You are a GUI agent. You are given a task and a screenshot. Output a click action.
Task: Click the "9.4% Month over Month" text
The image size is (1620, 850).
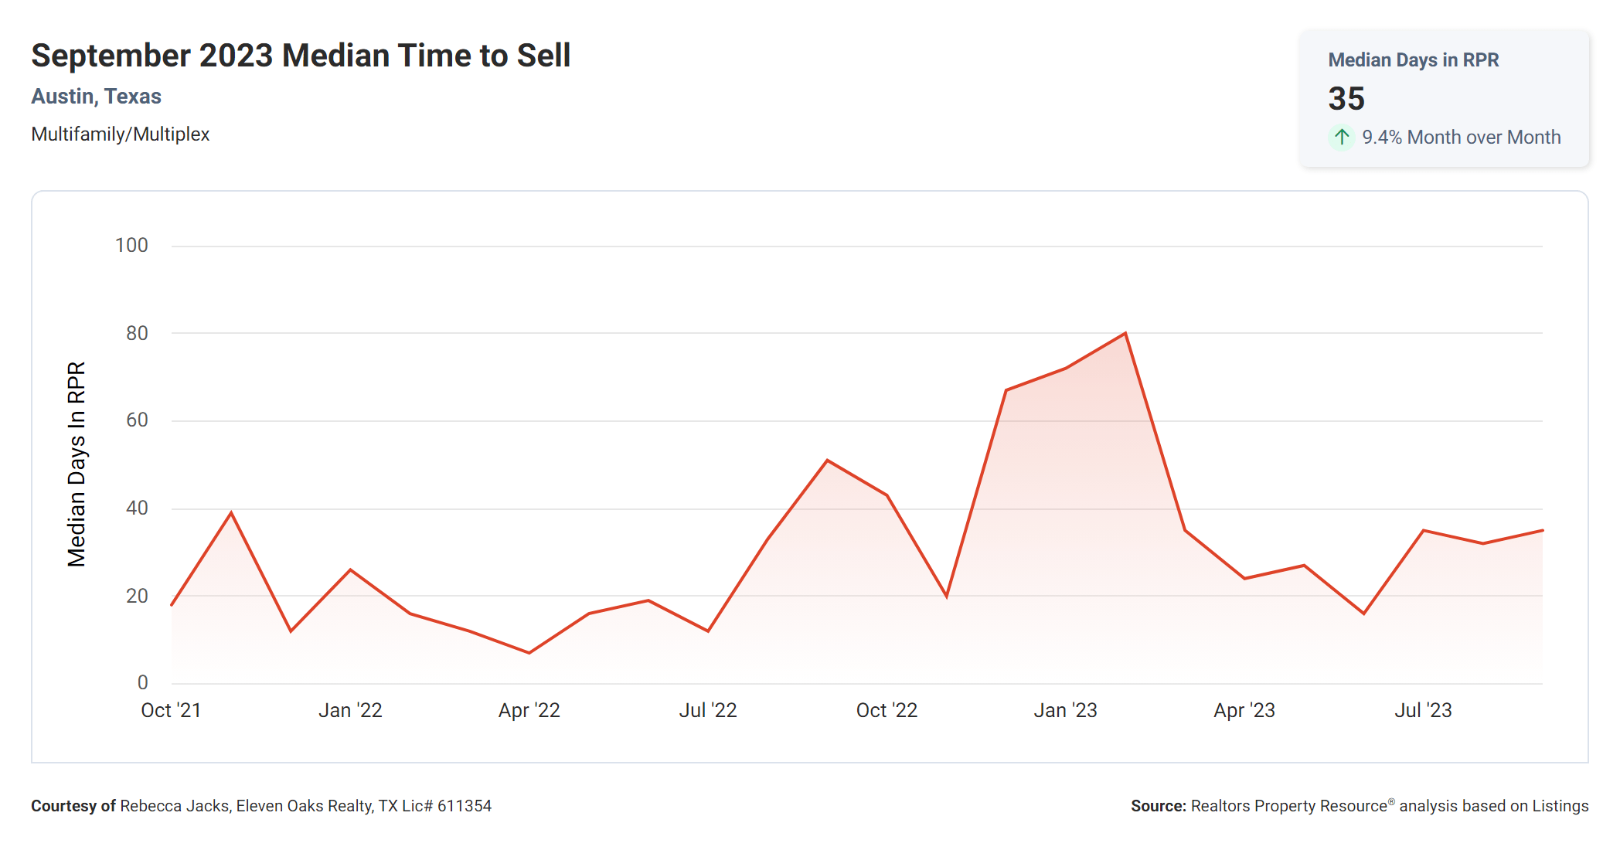[x=1461, y=138]
